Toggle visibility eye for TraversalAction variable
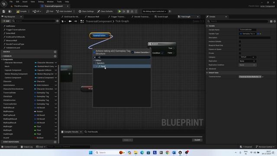Screen dimensions: 277x156 pos(56,104)
